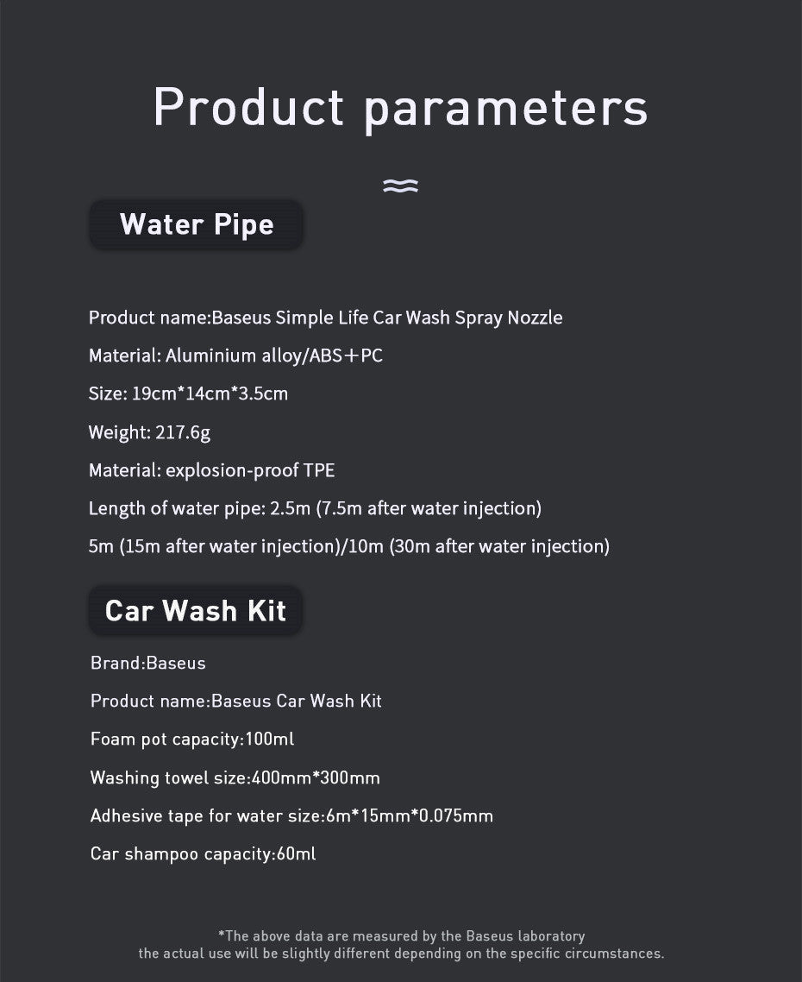802x982 pixels.
Task: Select the Weight 217.6g text
Action: coord(149,432)
